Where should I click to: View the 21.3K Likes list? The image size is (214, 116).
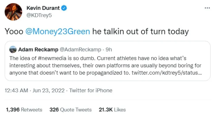pos(112,110)
